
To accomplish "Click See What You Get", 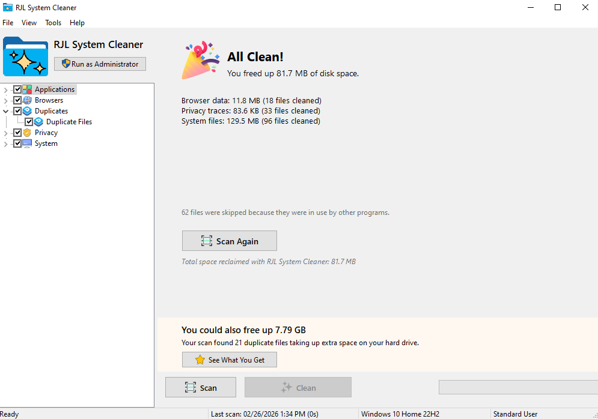I will (x=229, y=360).
